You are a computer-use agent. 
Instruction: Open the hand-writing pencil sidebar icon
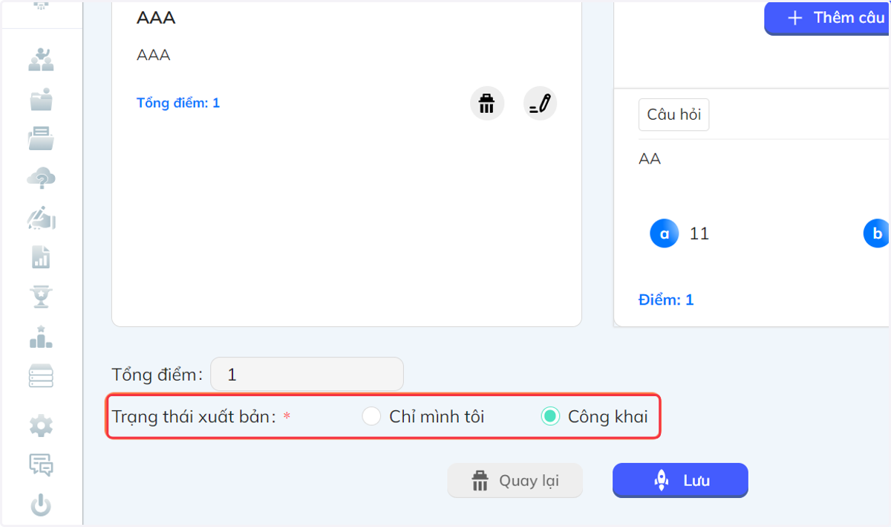pos(42,217)
